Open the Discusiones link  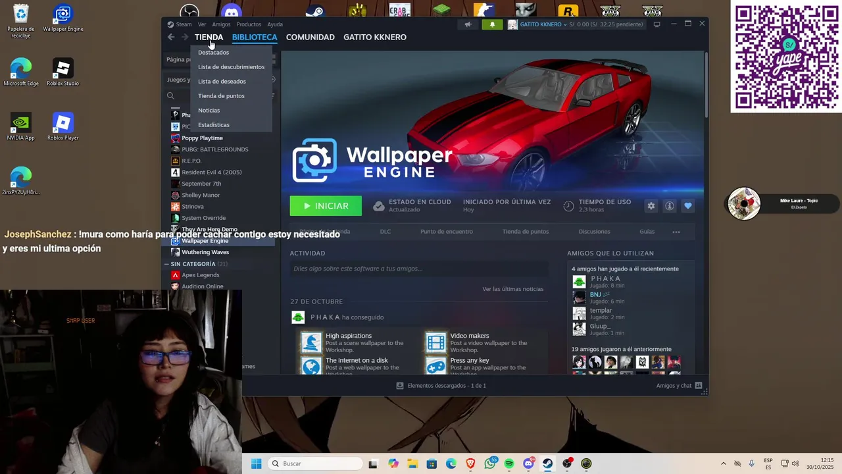(595, 232)
